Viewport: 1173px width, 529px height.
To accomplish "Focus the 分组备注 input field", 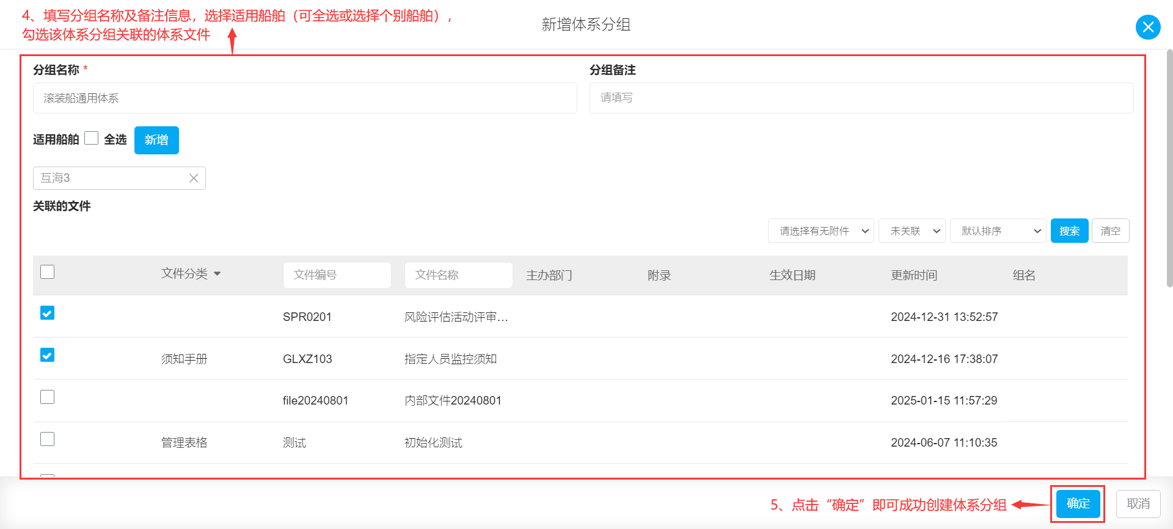I will pyautogui.click(x=861, y=98).
